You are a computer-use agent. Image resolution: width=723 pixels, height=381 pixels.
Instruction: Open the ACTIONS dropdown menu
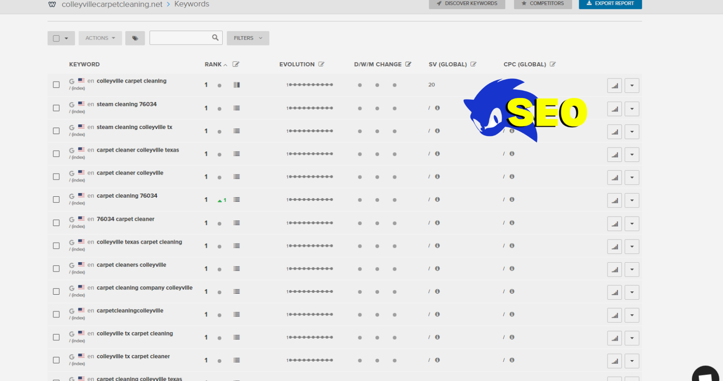point(100,38)
